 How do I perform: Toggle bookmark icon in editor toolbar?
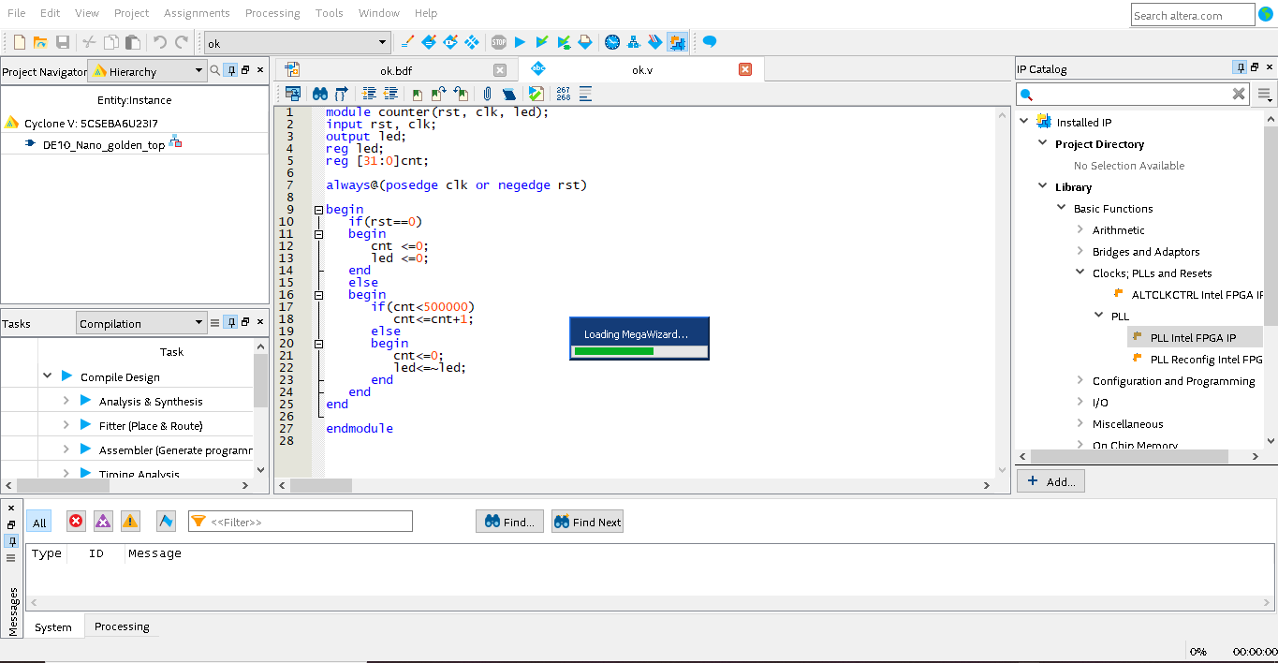pyautogui.click(x=417, y=94)
